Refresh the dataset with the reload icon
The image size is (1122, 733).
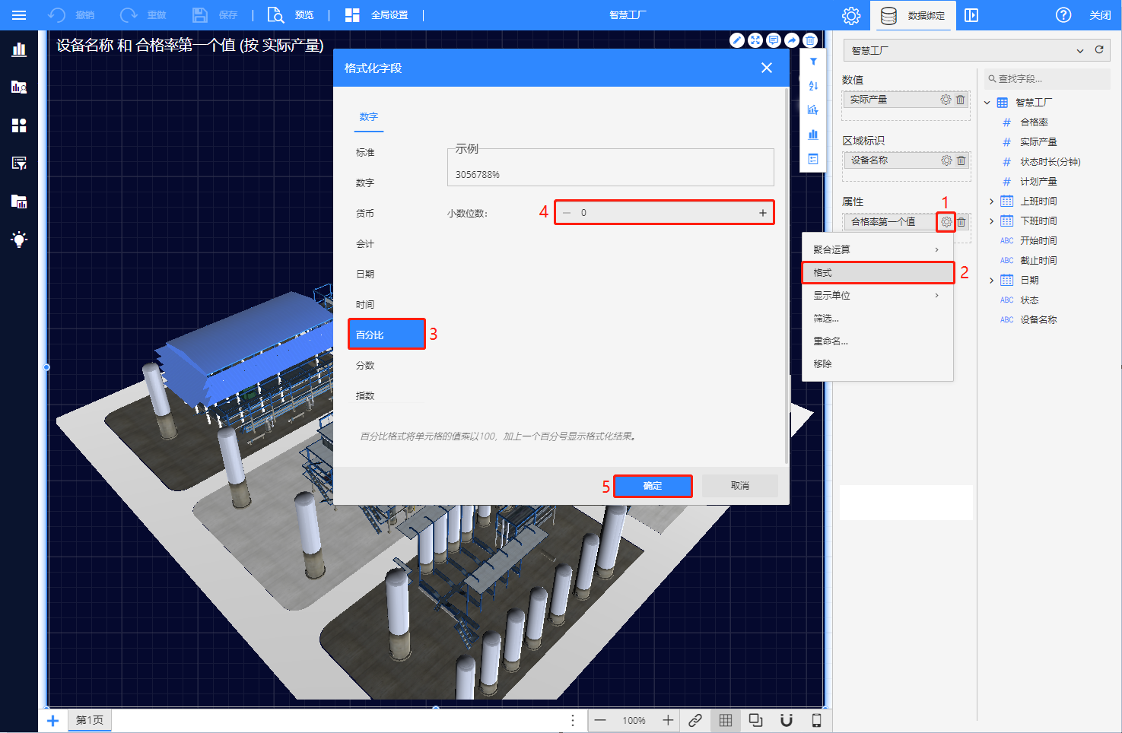(x=1099, y=50)
